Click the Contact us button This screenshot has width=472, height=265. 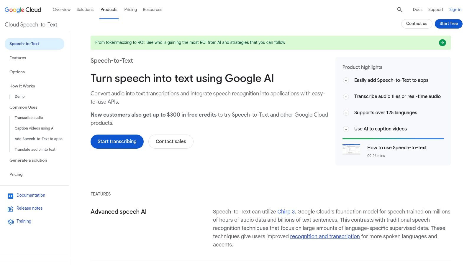pyautogui.click(x=417, y=24)
